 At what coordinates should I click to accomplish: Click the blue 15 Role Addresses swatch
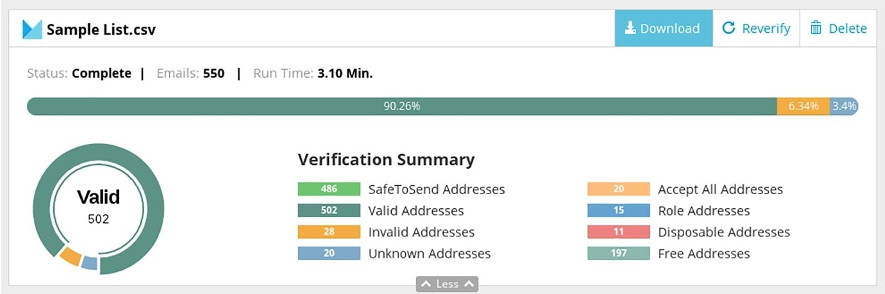click(618, 211)
